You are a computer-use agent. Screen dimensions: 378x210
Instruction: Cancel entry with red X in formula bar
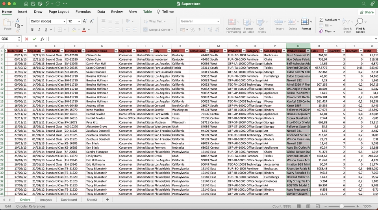click(x=26, y=39)
